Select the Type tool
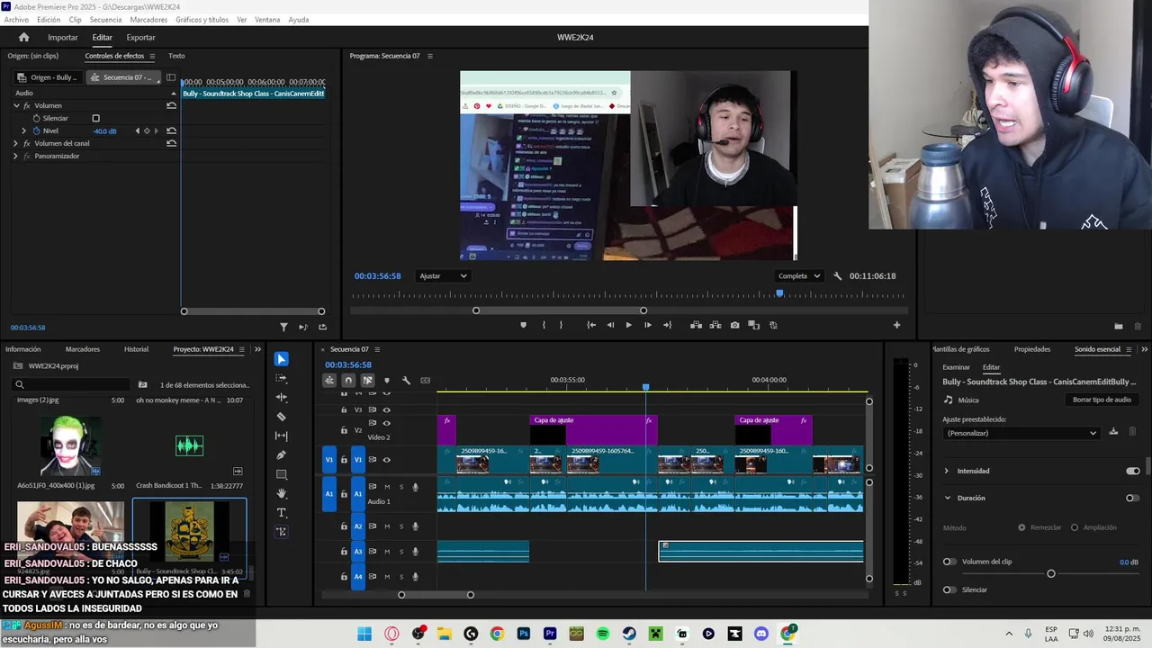 [x=282, y=513]
